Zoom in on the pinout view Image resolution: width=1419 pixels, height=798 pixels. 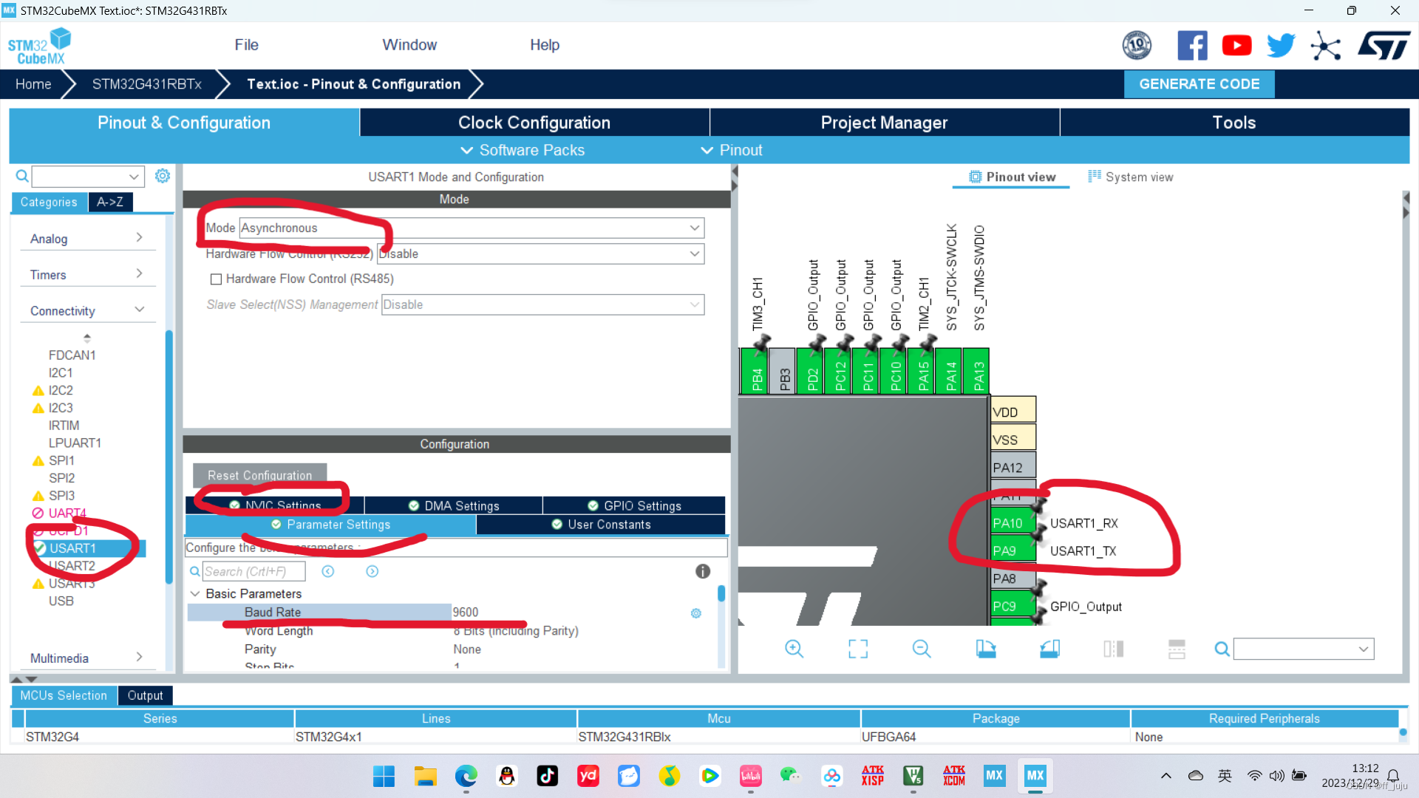[794, 649]
